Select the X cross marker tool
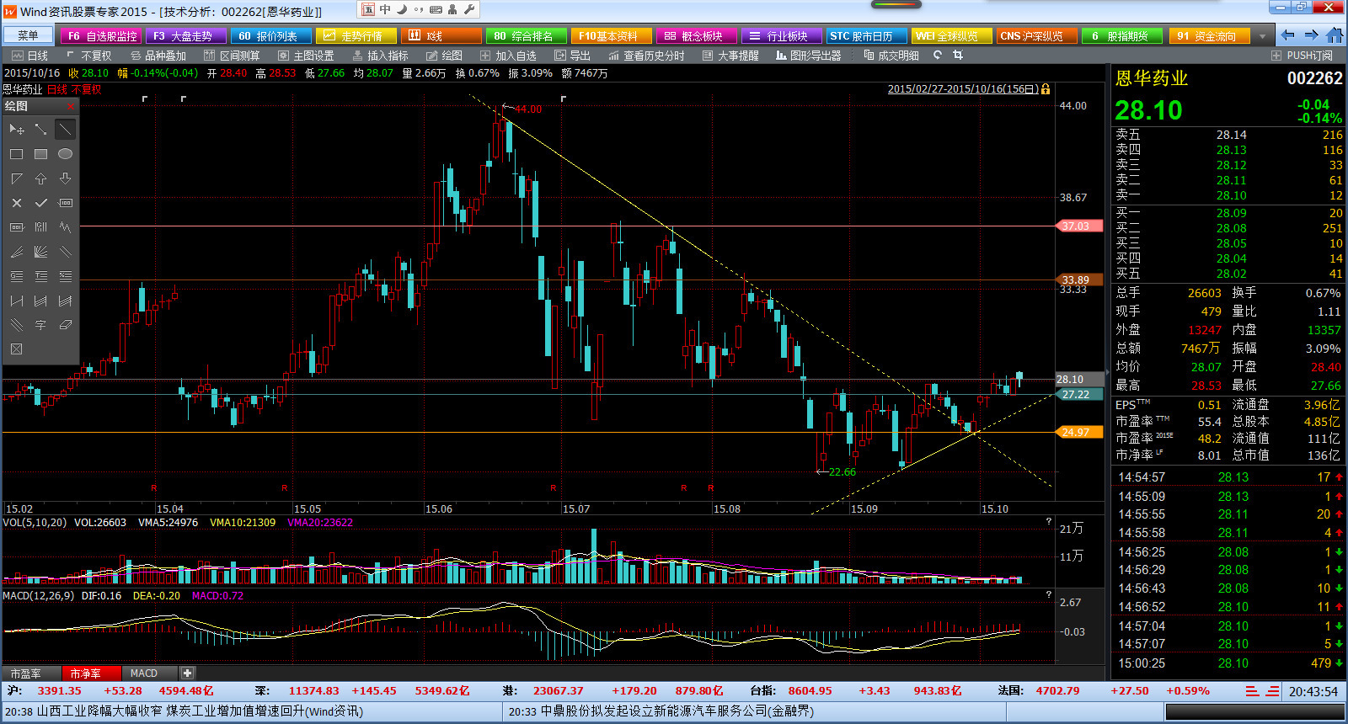Screen dimensions: 1348x724 pos(16,203)
